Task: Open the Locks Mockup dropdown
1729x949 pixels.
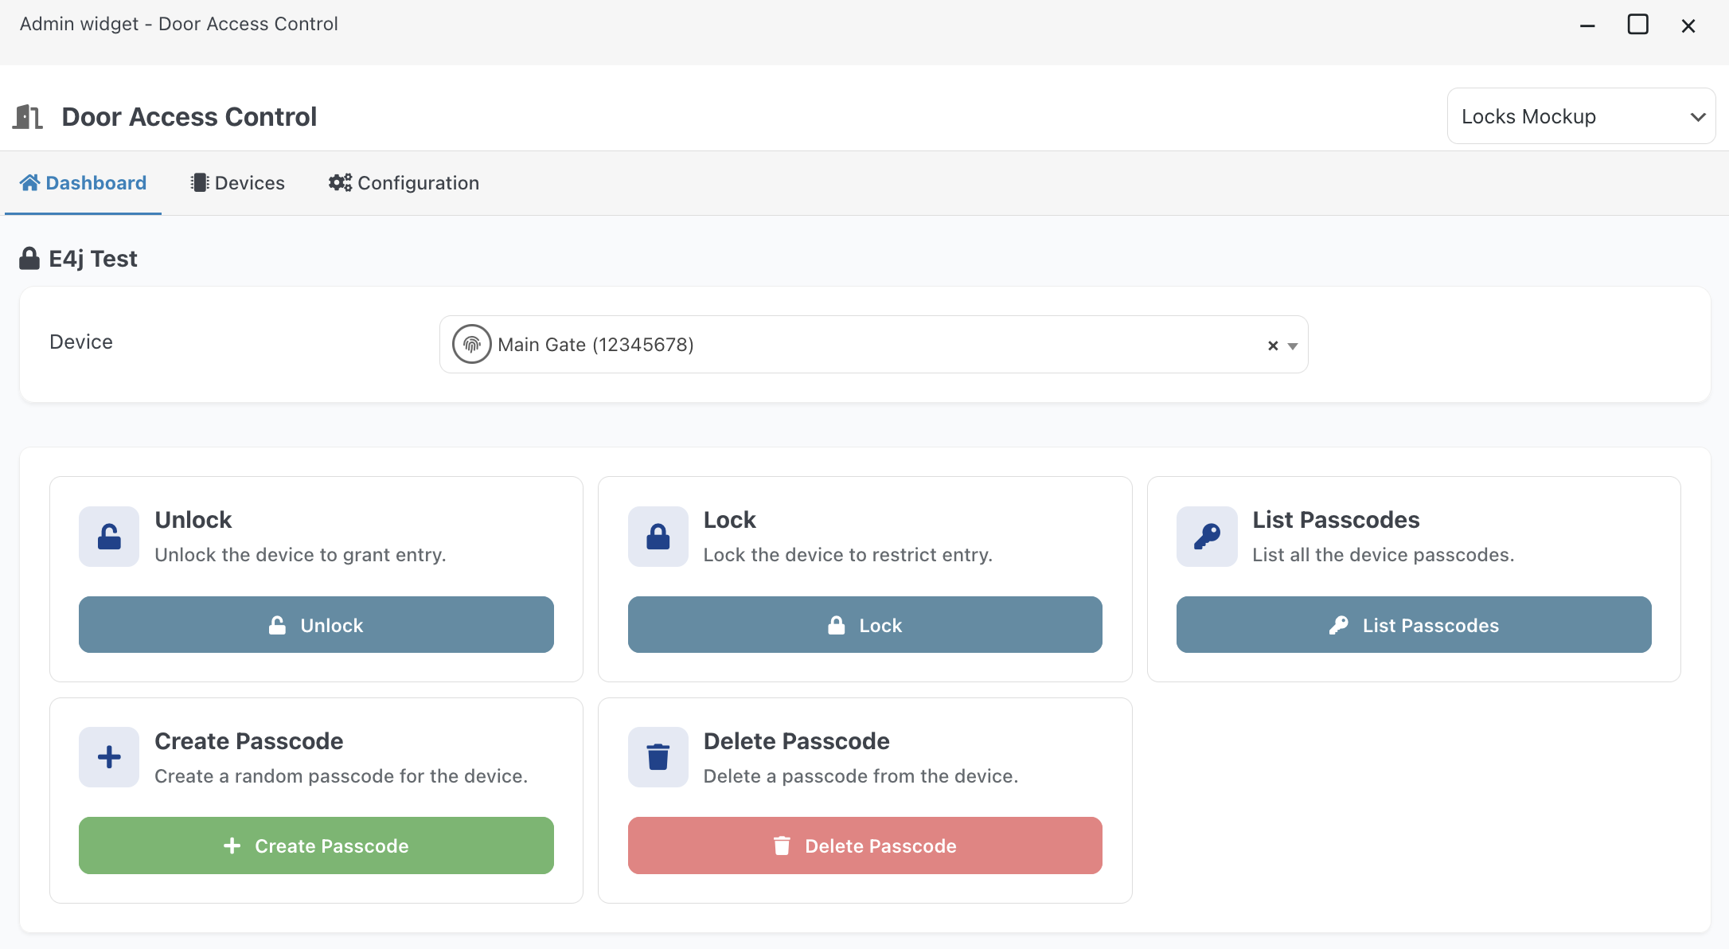Action: pos(1580,116)
